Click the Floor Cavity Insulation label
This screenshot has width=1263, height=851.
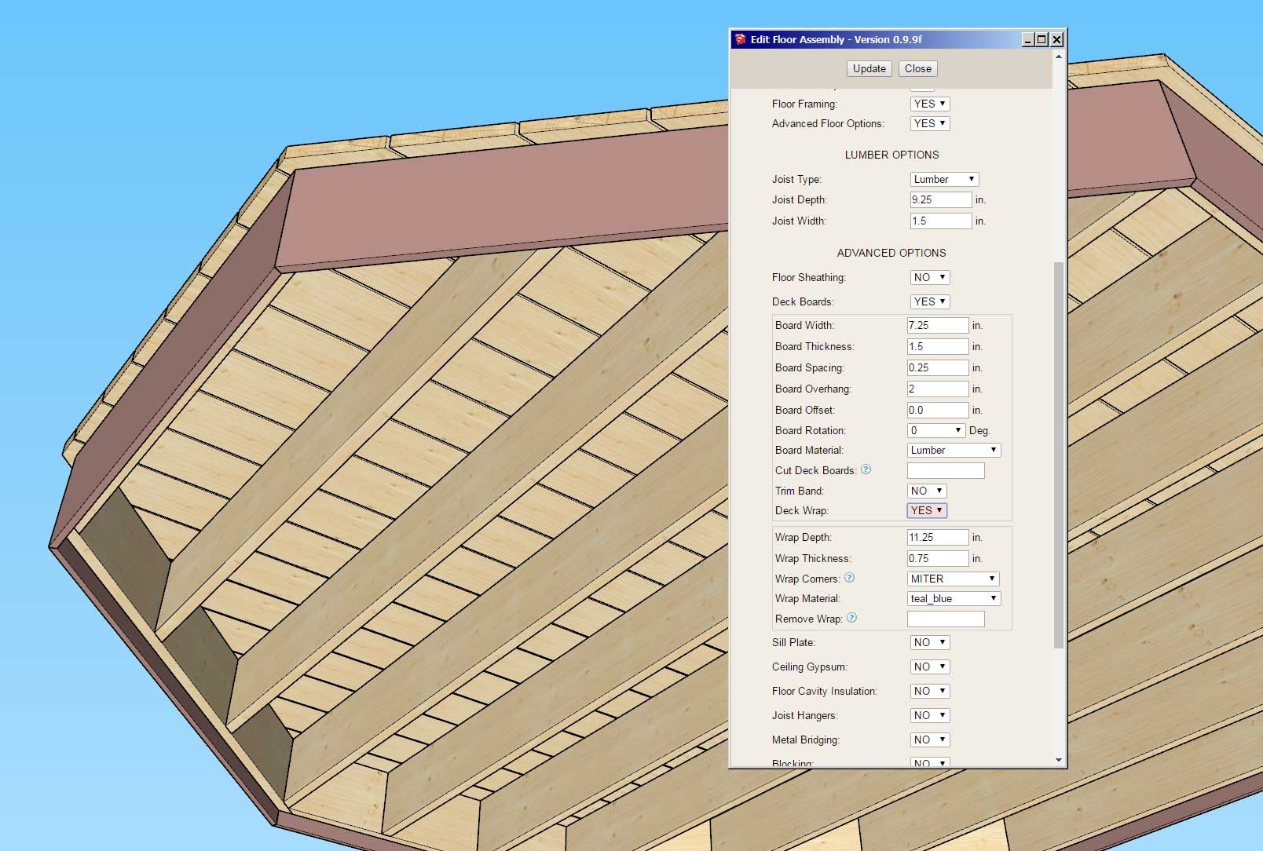point(825,691)
